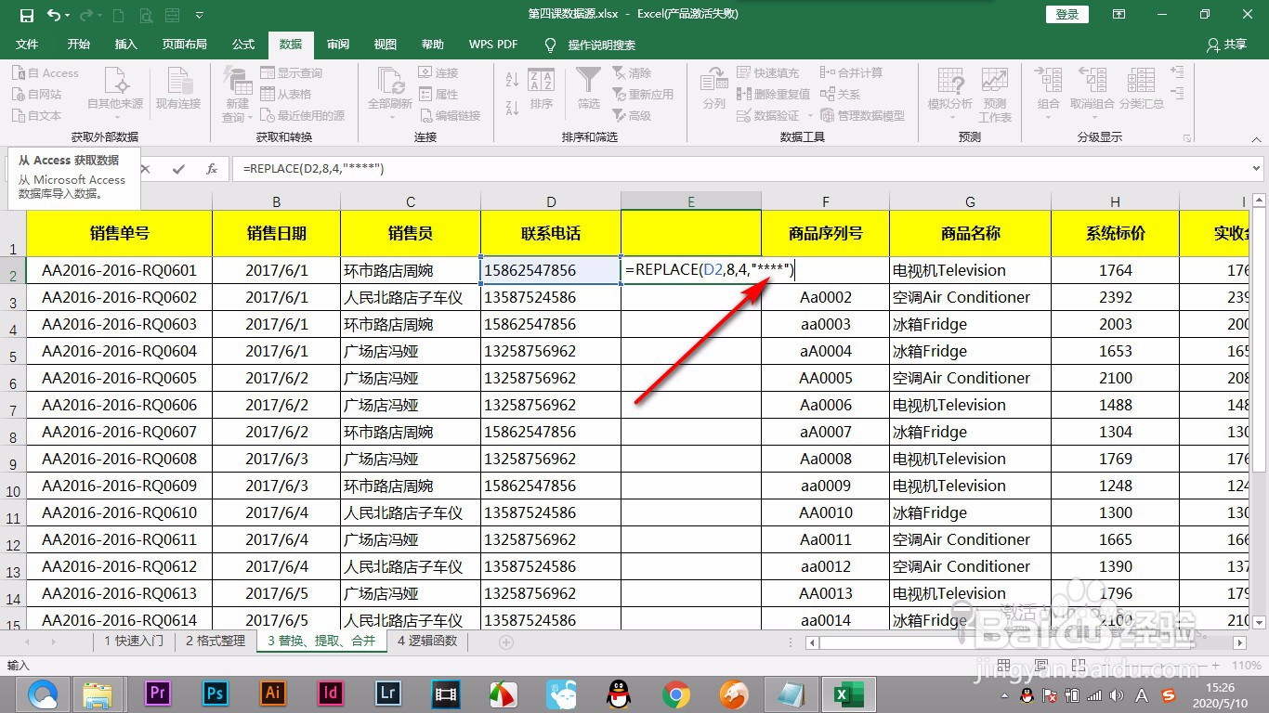Switch to the Review (审阅) ribbon tab
The width and height of the screenshot is (1269, 713).
click(338, 45)
